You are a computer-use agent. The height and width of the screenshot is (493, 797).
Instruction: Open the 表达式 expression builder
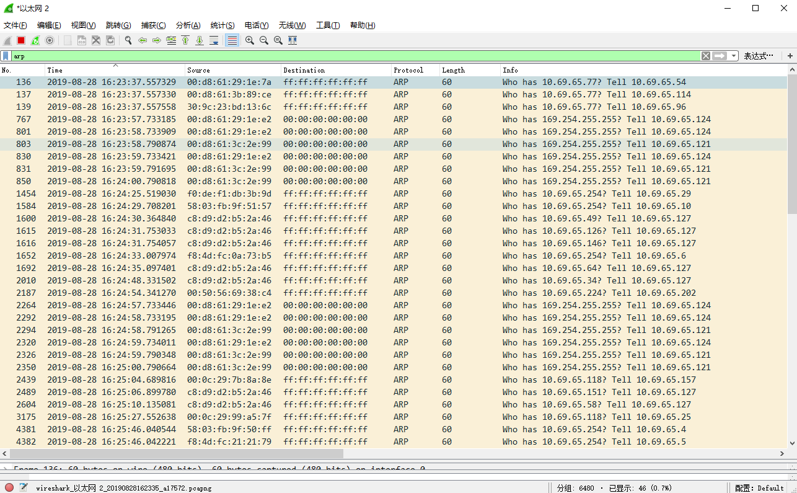(x=759, y=56)
